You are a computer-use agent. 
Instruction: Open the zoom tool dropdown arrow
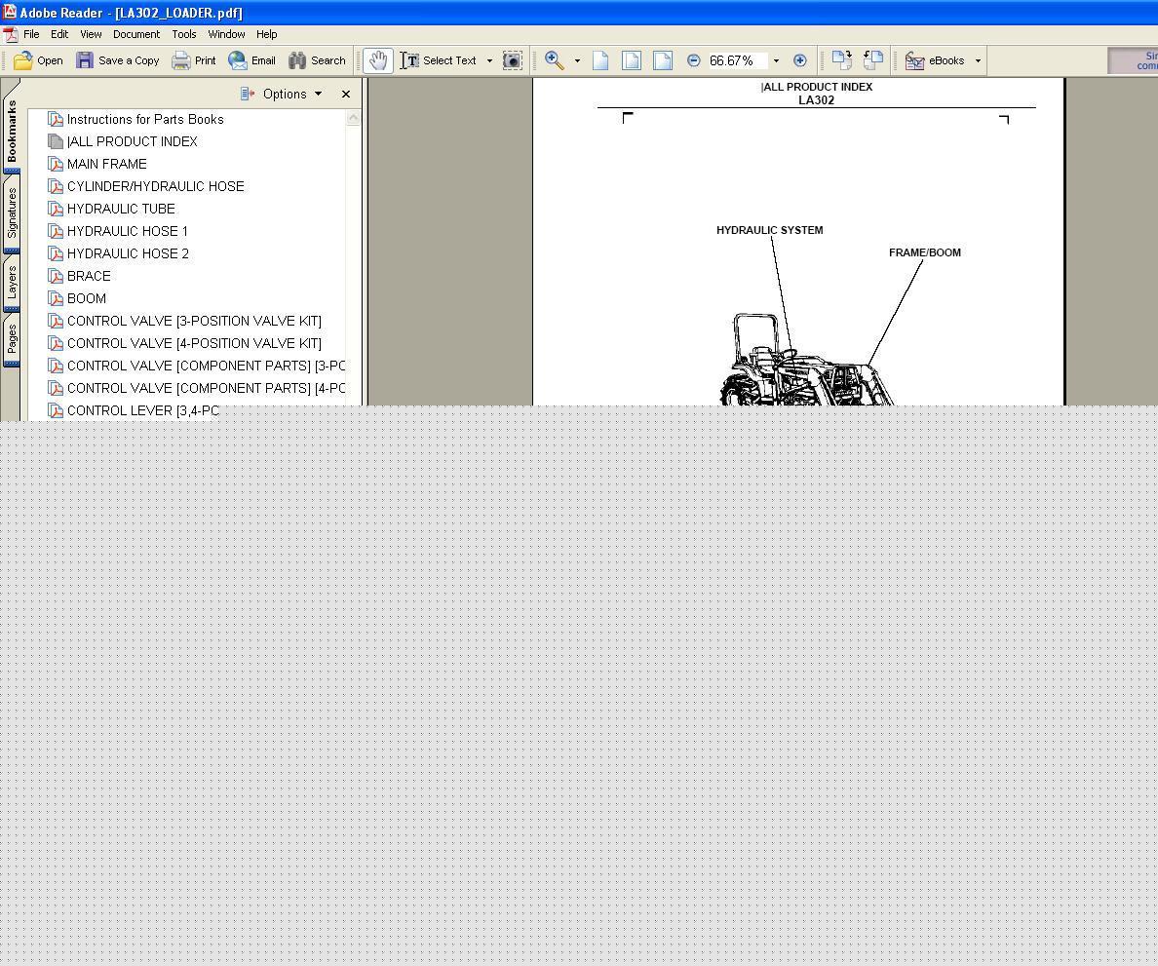577,61
